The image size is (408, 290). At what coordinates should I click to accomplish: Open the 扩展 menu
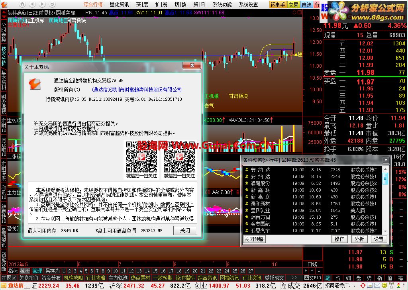click(x=161, y=4)
